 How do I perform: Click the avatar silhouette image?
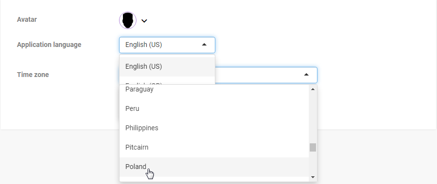pos(128,20)
